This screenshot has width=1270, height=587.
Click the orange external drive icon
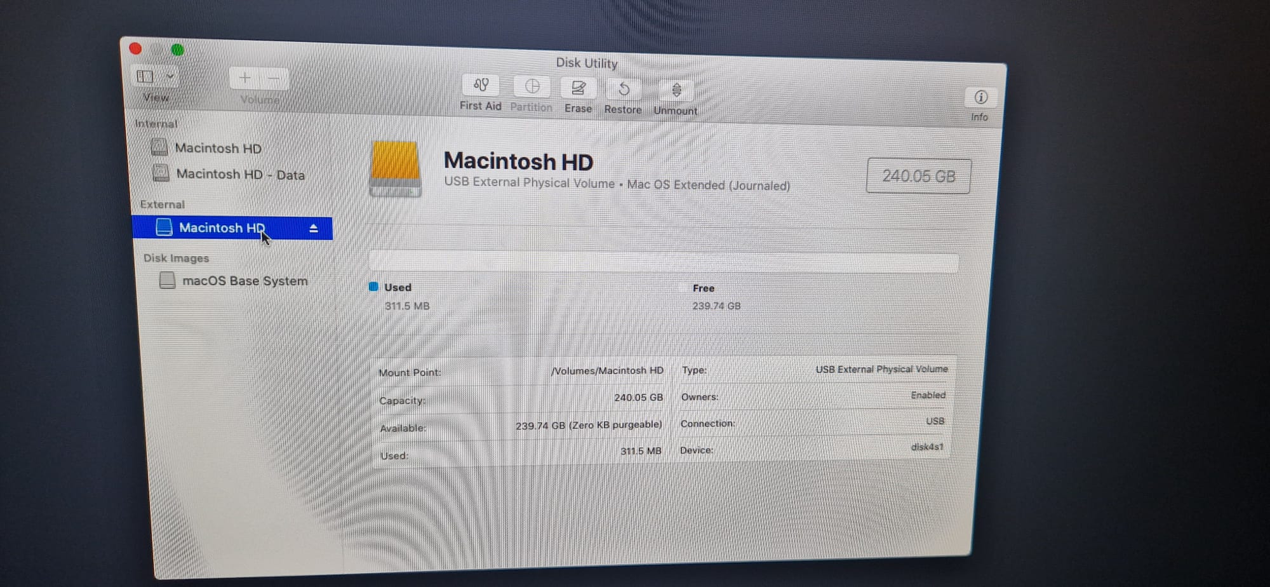(395, 170)
